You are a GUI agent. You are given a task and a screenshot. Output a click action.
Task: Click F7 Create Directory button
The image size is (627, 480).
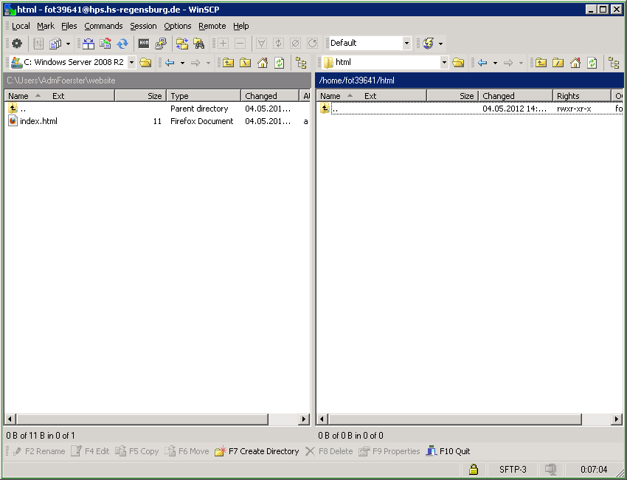pyautogui.click(x=257, y=451)
